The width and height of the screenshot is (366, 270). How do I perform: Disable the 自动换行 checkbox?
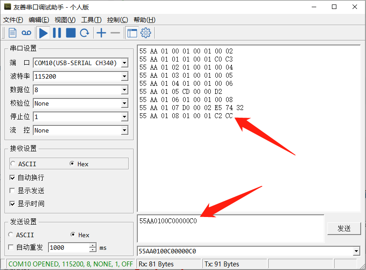13,177
